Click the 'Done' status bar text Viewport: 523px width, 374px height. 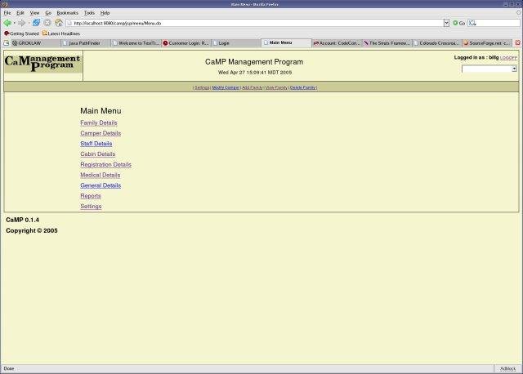(x=9, y=368)
